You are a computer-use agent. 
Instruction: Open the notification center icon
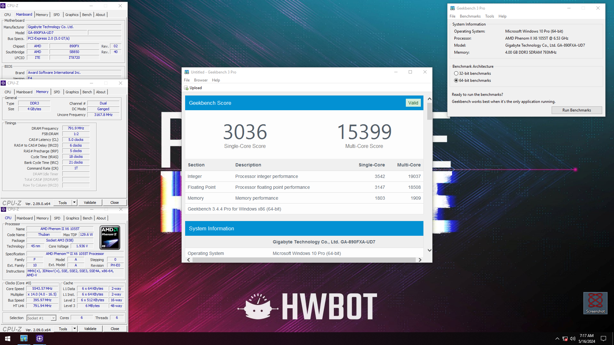(603, 339)
